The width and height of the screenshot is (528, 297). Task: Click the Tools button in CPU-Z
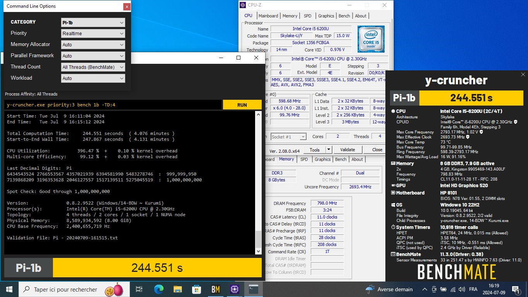(315, 150)
